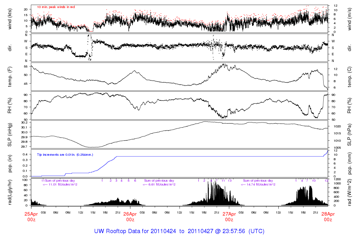
Task: Click the '28Apr' date label
Action: tap(328, 214)
